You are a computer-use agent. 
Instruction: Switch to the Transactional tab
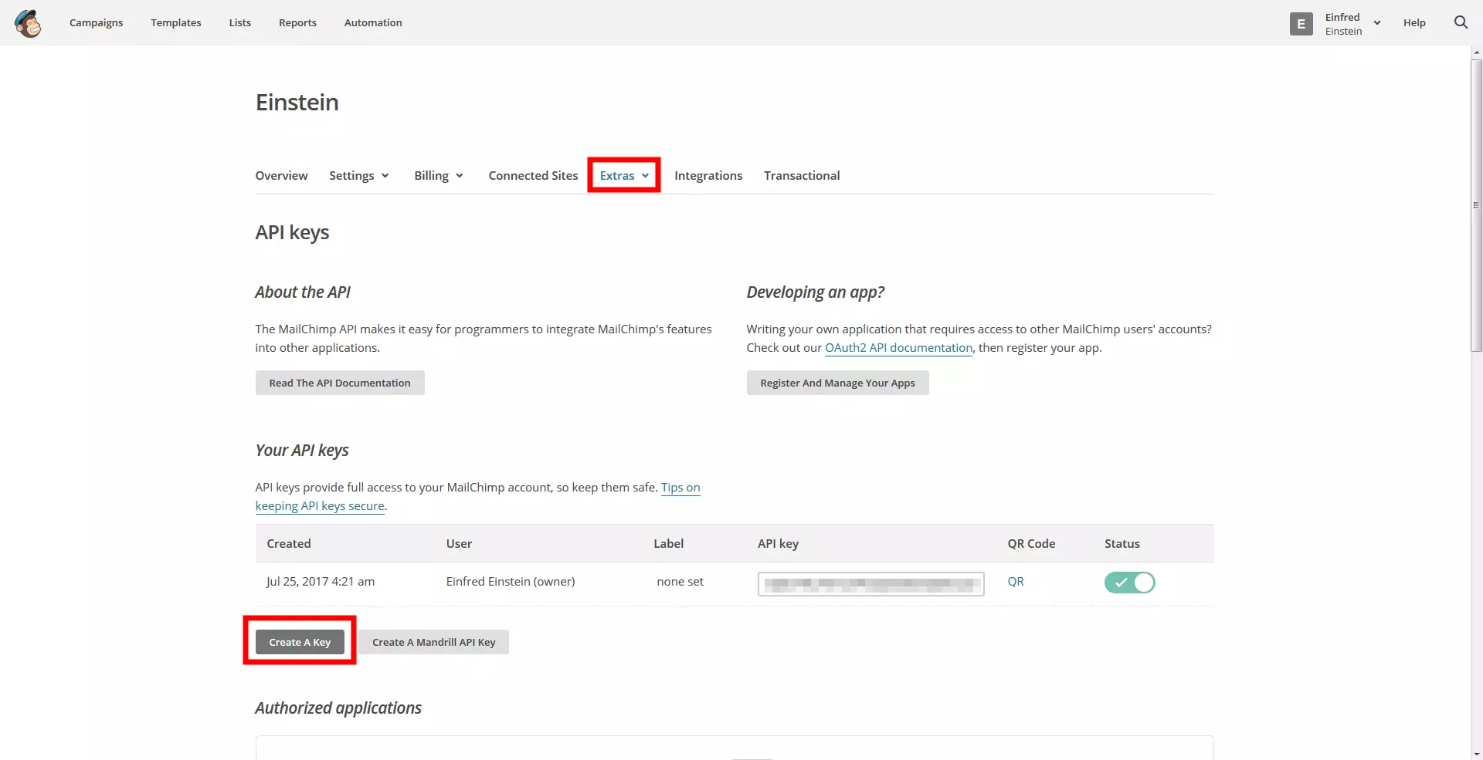[x=802, y=176]
